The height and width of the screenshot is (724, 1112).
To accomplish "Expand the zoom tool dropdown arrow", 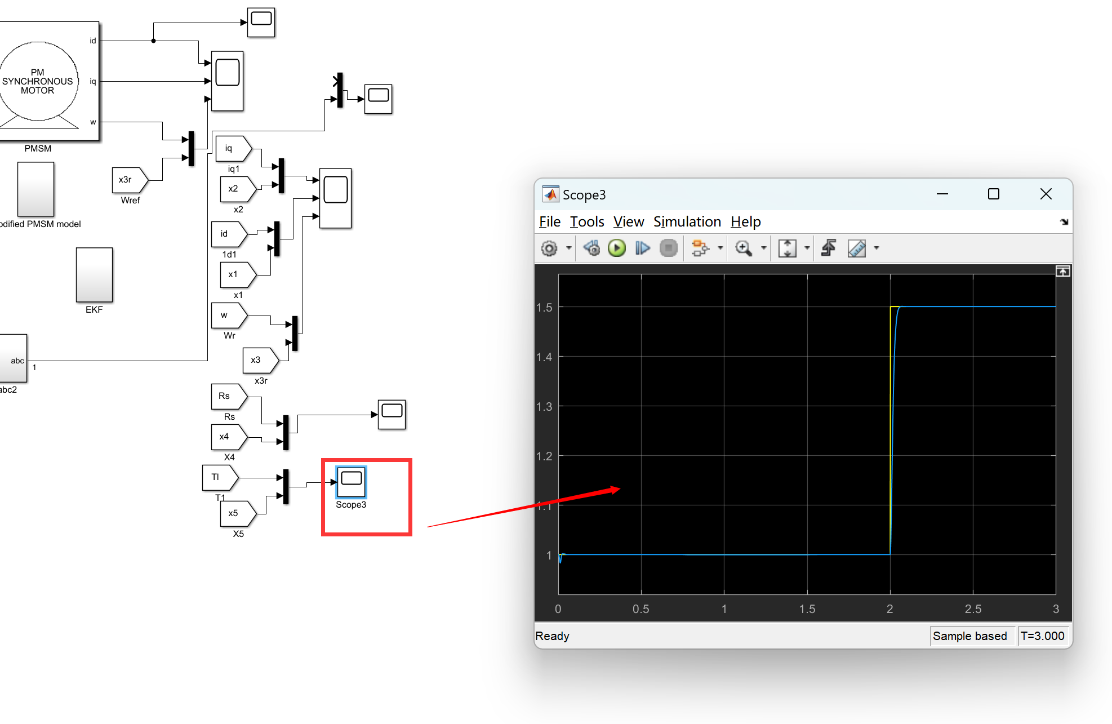I will [x=764, y=248].
